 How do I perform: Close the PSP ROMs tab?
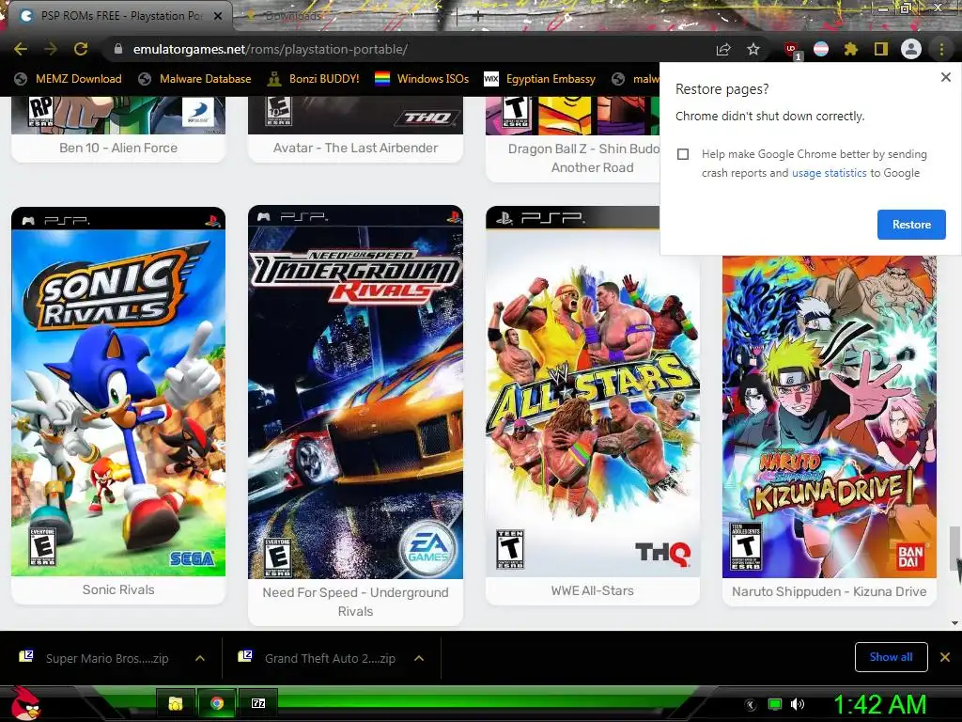(x=218, y=16)
